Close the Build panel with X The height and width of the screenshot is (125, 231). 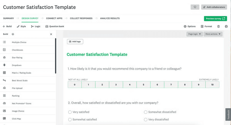[x=51, y=34]
